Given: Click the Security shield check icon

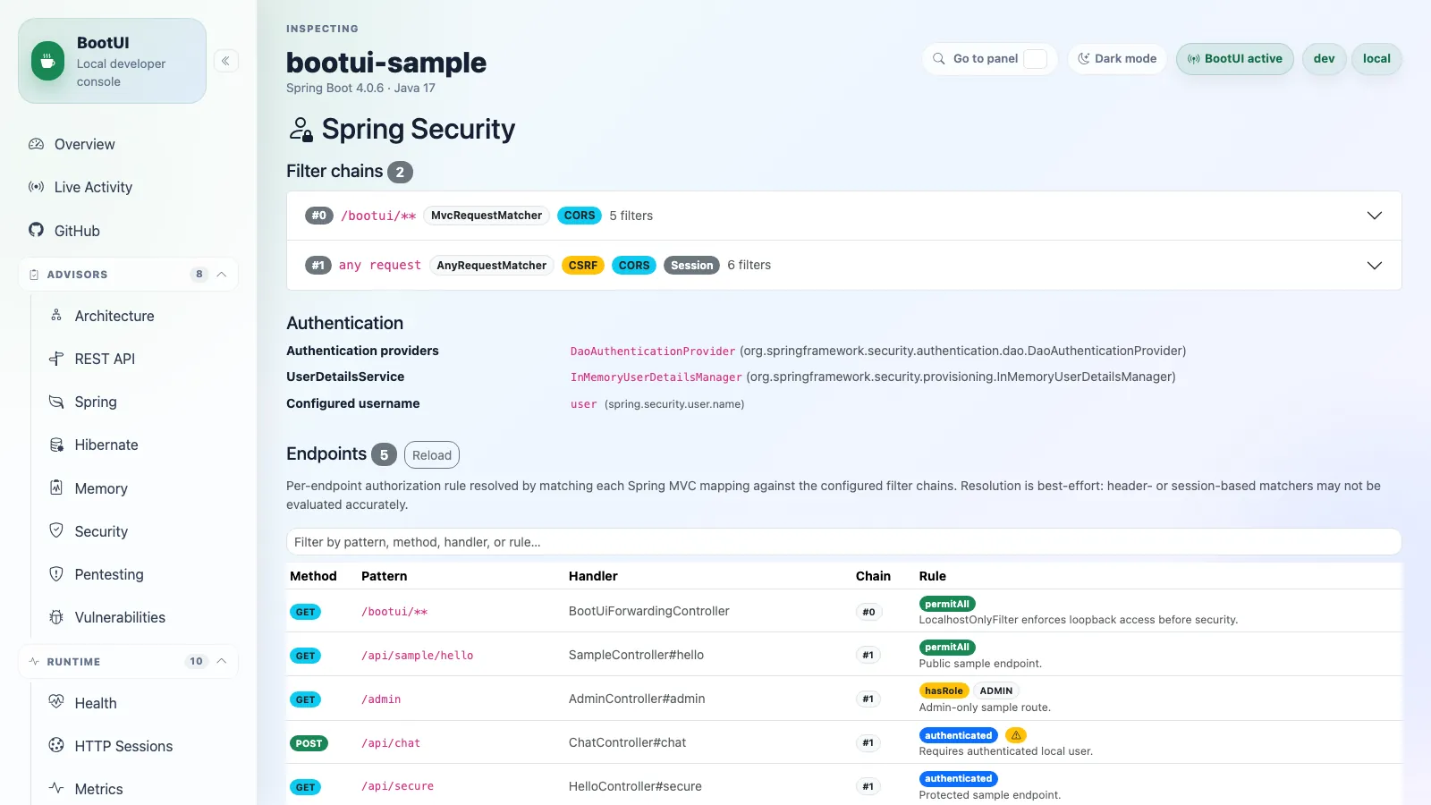Looking at the screenshot, I should (56, 530).
